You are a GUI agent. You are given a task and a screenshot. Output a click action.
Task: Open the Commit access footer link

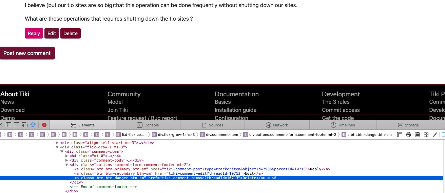coord(341,110)
